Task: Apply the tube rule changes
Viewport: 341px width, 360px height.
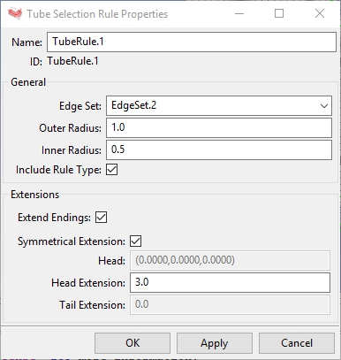Action: click(215, 343)
